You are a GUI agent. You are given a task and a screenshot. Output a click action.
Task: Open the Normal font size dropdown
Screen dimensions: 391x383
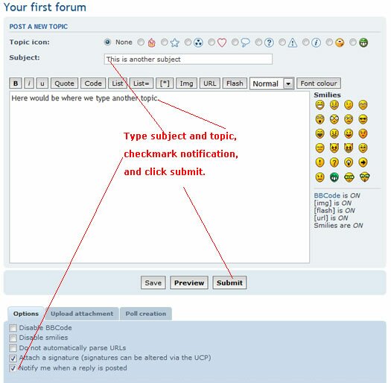tap(272, 83)
